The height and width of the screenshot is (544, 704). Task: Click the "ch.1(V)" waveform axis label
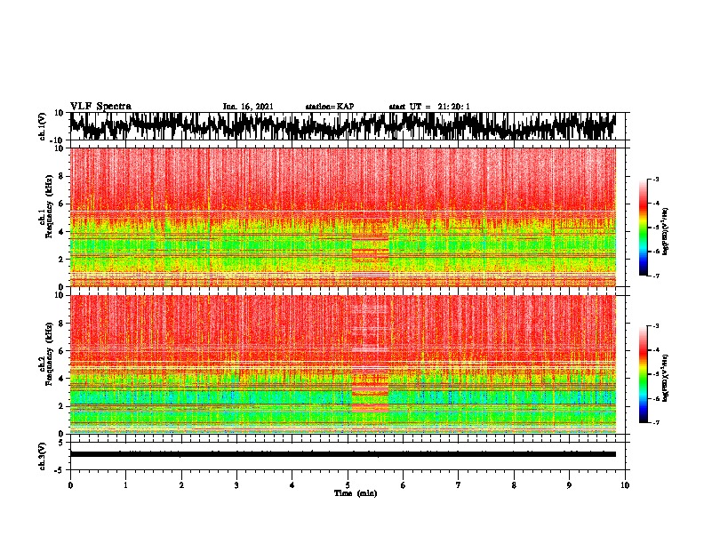click(43, 126)
